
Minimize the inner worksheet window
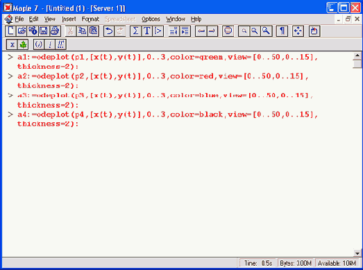[x=339, y=19]
